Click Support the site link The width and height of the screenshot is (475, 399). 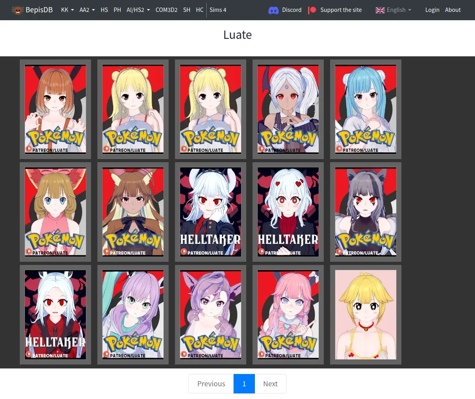click(x=341, y=10)
